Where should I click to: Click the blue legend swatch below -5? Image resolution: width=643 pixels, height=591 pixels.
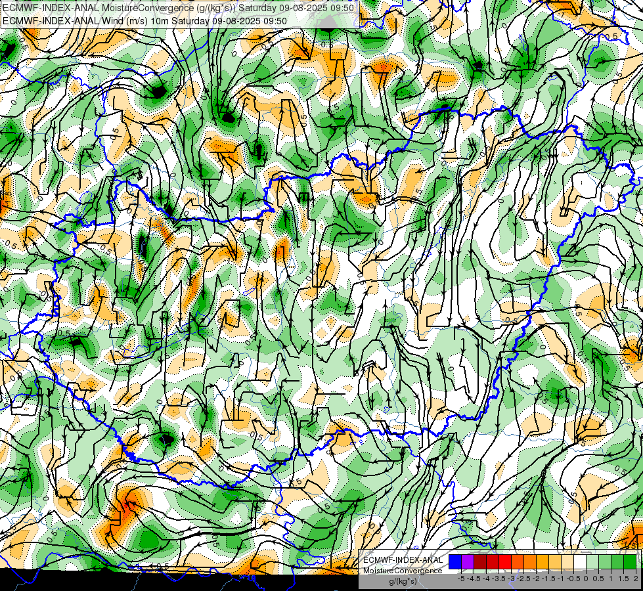click(455, 561)
